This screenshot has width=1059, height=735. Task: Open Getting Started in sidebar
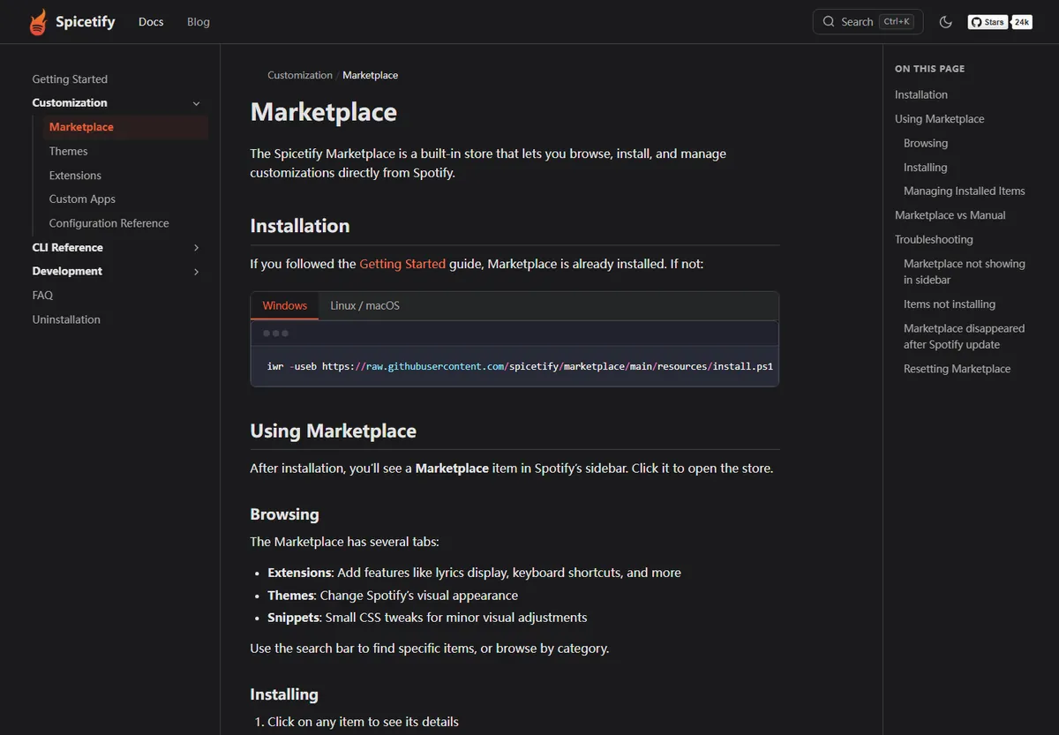pos(70,79)
